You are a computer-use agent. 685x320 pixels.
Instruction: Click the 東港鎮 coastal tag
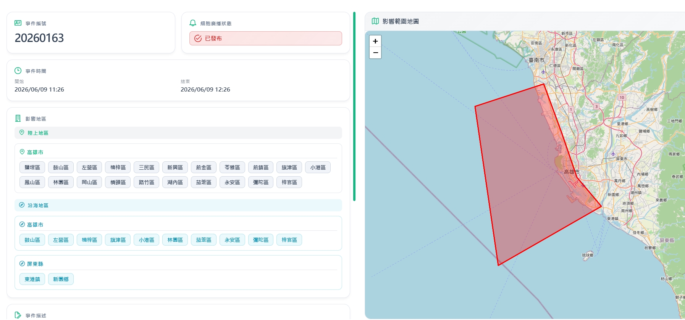coord(32,279)
